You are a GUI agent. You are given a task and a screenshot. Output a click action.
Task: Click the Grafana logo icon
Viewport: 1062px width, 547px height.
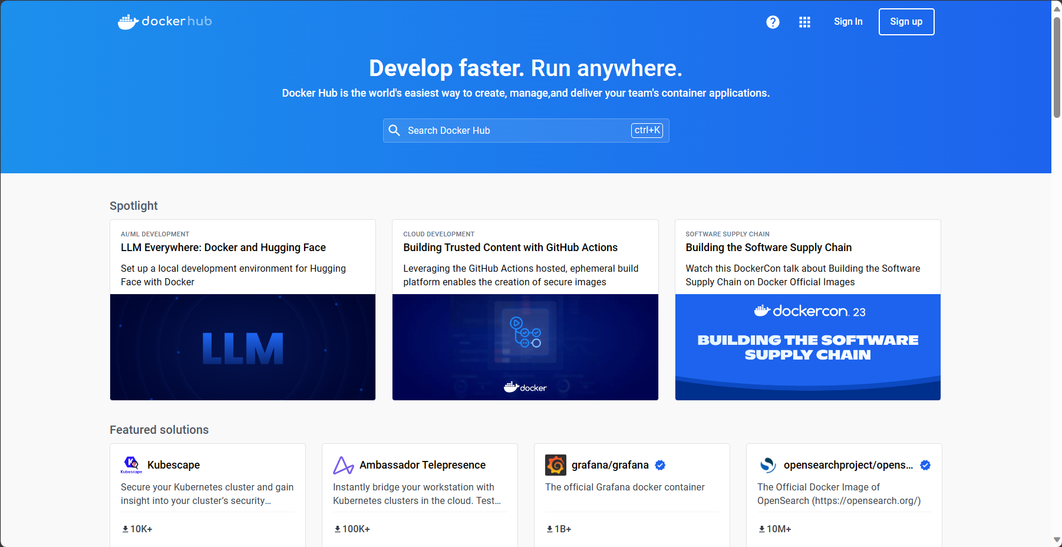(x=555, y=465)
